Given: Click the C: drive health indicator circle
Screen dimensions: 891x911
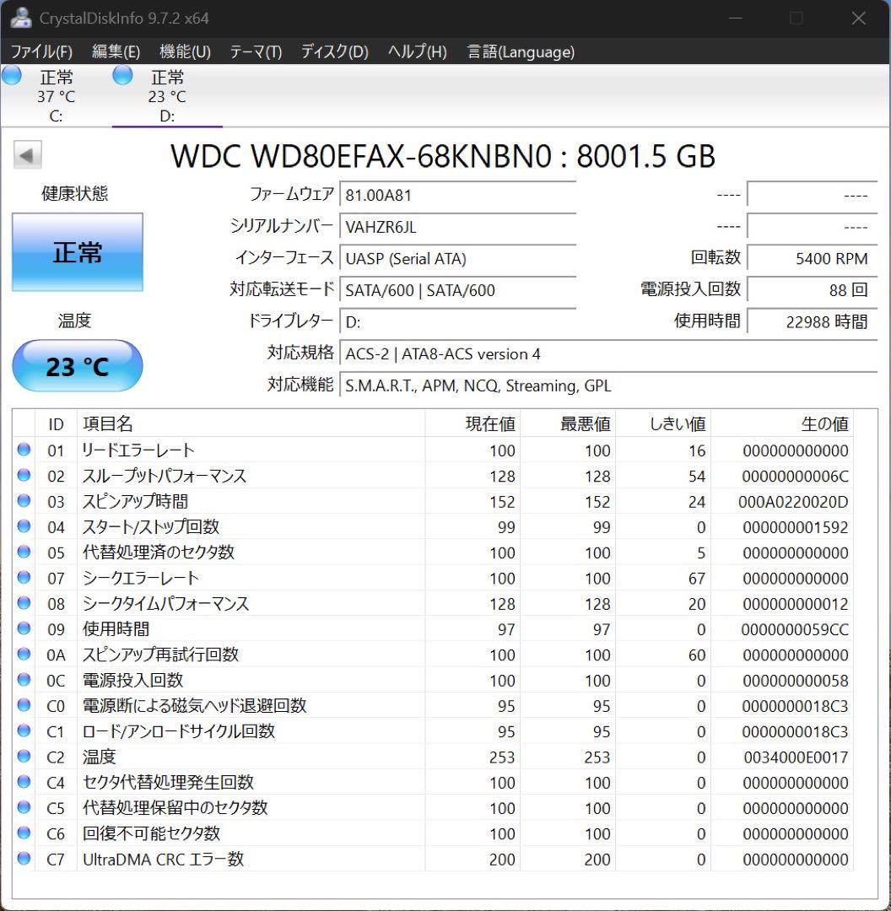Looking at the screenshot, I should [x=12, y=75].
